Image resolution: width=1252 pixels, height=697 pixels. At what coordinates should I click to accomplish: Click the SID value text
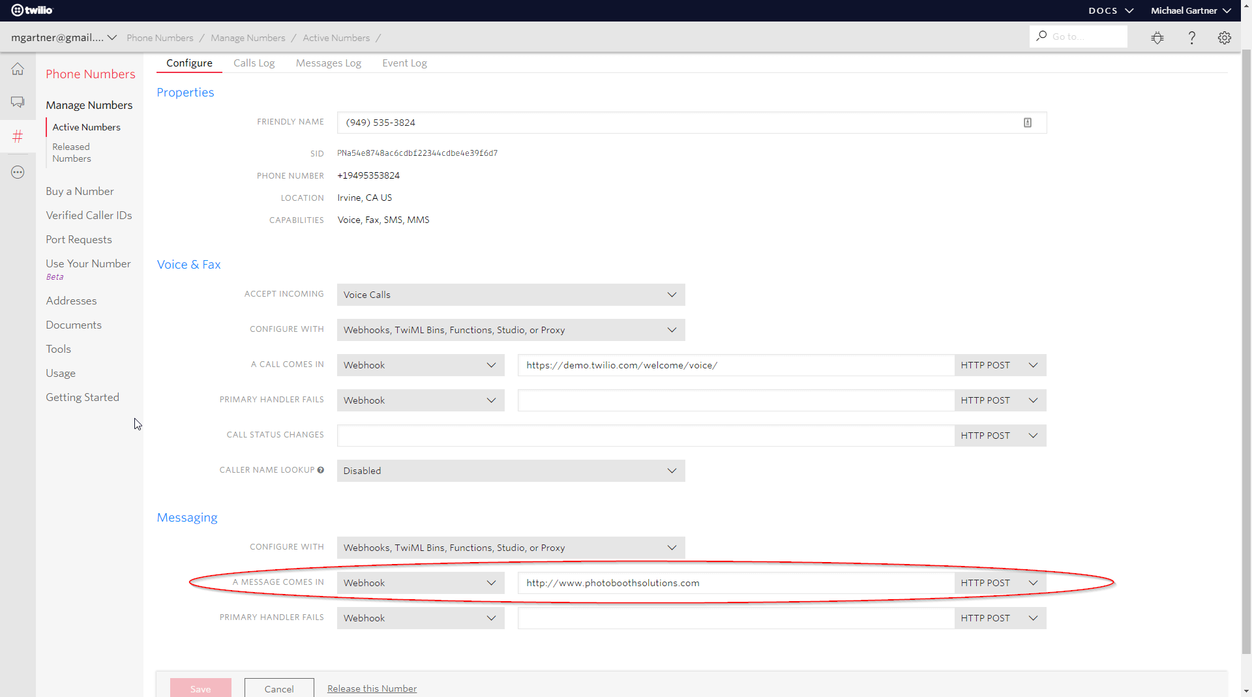[417, 153]
